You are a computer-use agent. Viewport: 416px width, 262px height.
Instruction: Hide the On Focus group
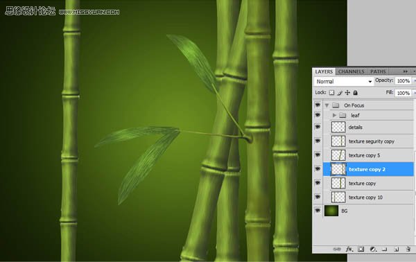point(318,105)
